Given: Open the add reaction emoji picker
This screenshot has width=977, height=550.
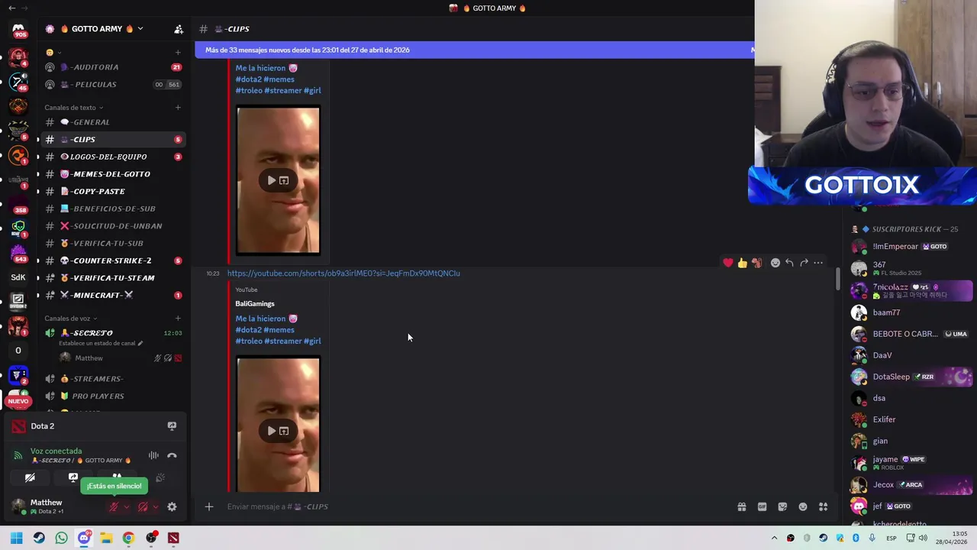Looking at the screenshot, I should coord(775,263).
